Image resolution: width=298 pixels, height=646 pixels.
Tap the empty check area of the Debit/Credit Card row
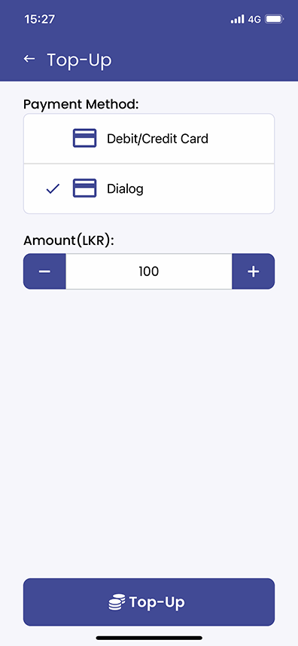[x=53, y=139]
